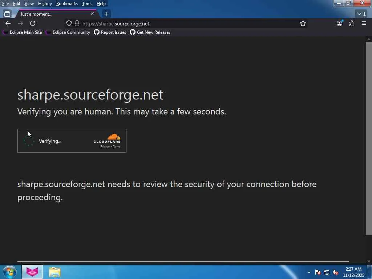This screenshot has height=279, width=372.
Task: Open the hamburger application menu
Action: pyautogui.click(x=364, y=23)
